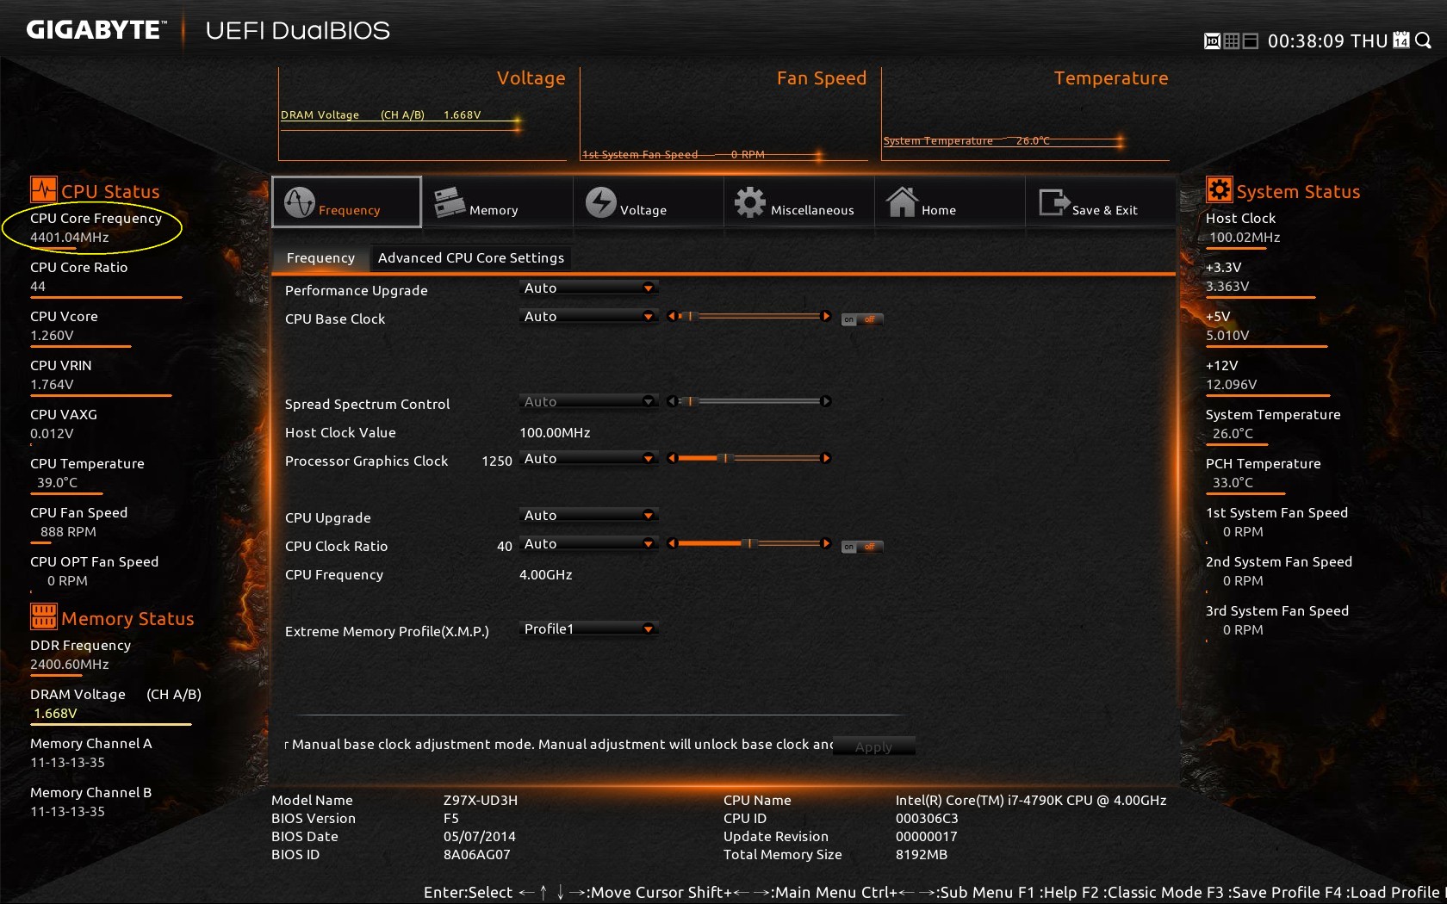Click the DDR Frequency 2400.60MHz value
Screen dimensions: 1447x904
tap(70, 664)
